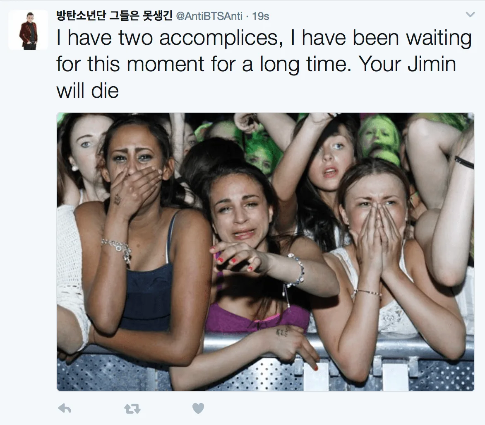This screenshot has height=425, width=485.
Task: Reply to the tweet using the arrow icon
Action: (65, 408)
